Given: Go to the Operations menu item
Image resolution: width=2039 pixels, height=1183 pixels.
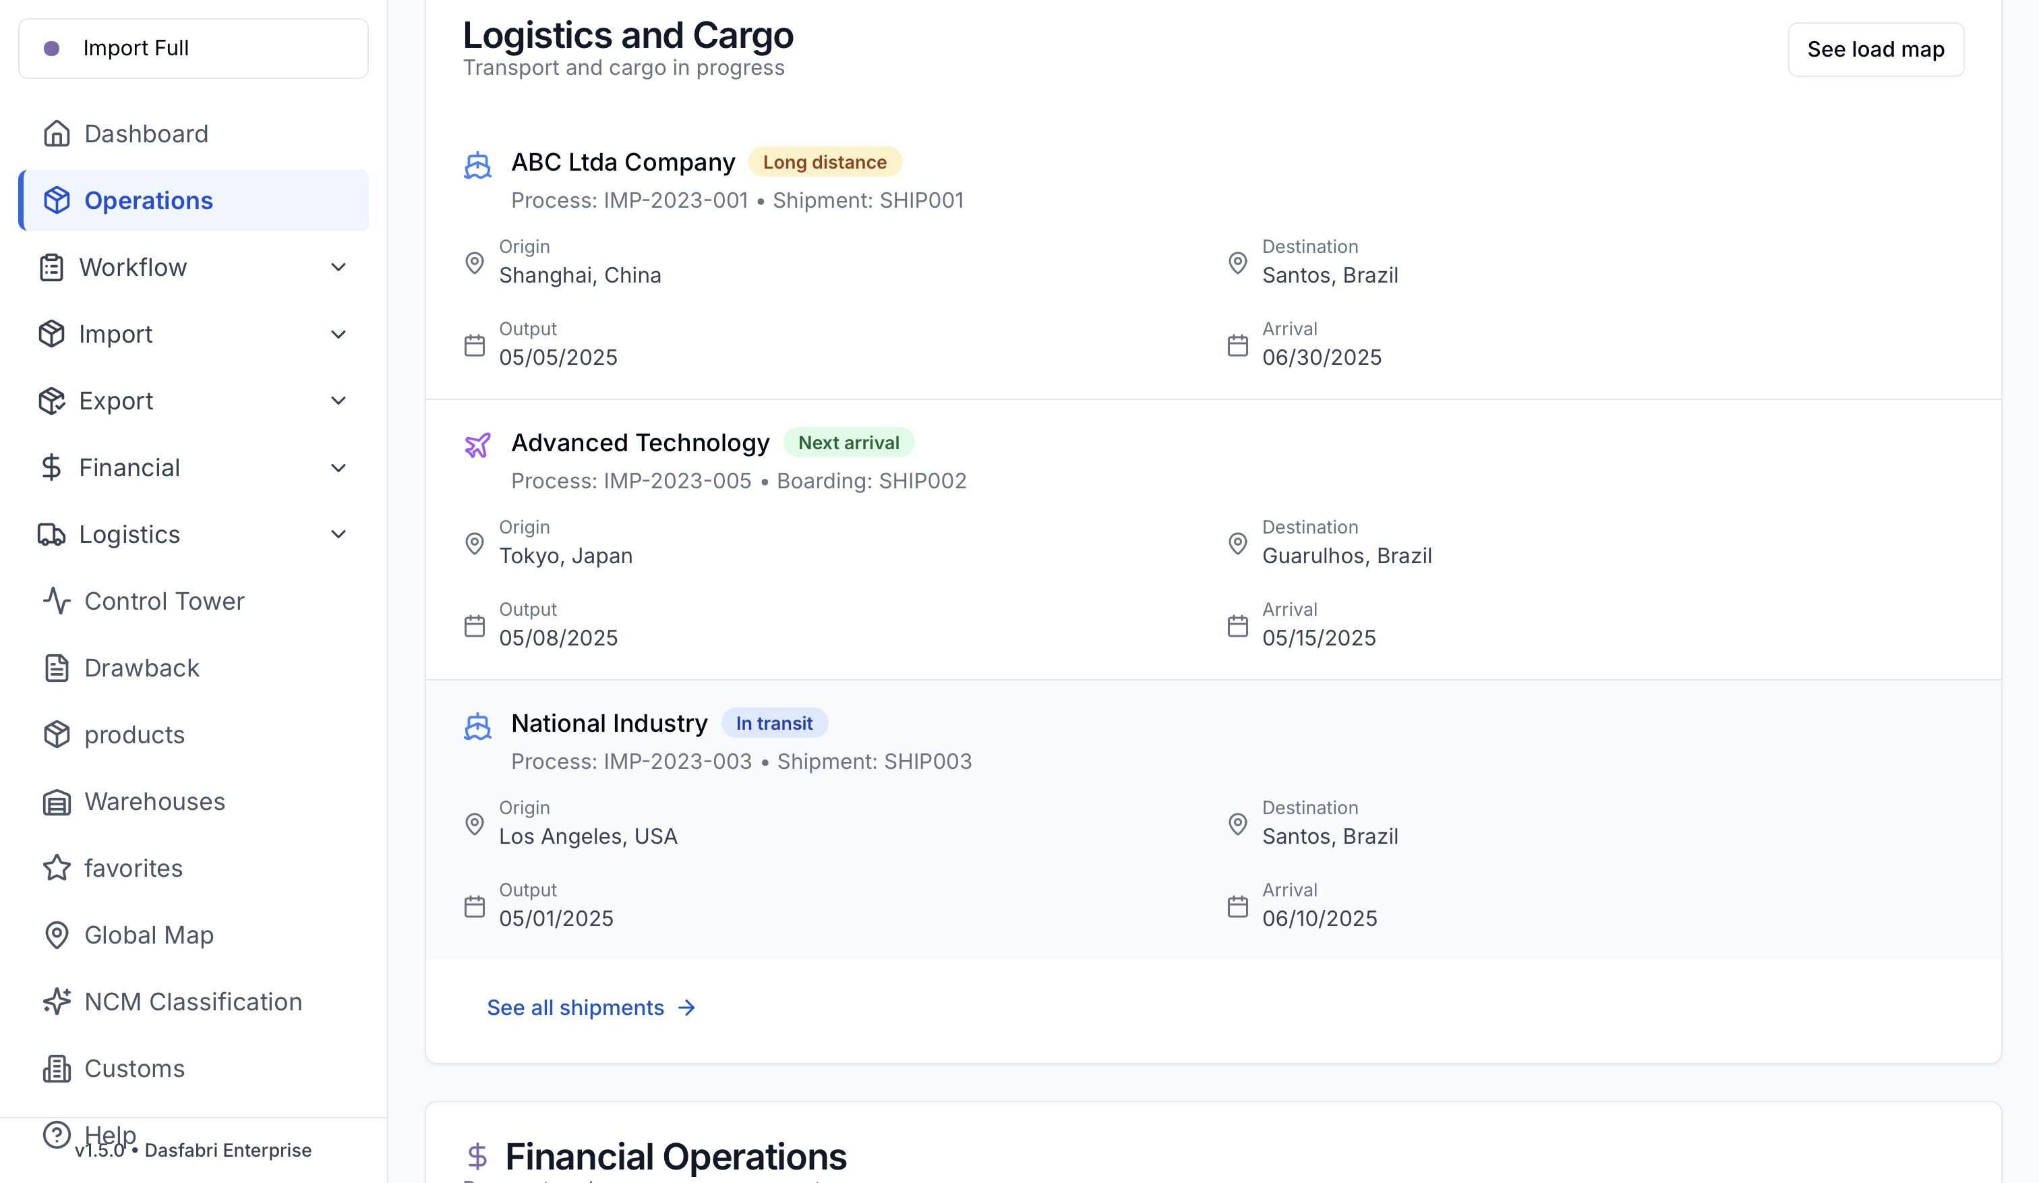Looking at the screenshot, I should click(x=194, y=201).
